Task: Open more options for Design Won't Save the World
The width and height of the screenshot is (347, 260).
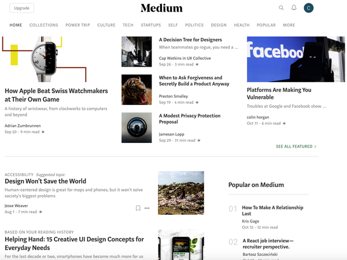Action: coord(147,208)
